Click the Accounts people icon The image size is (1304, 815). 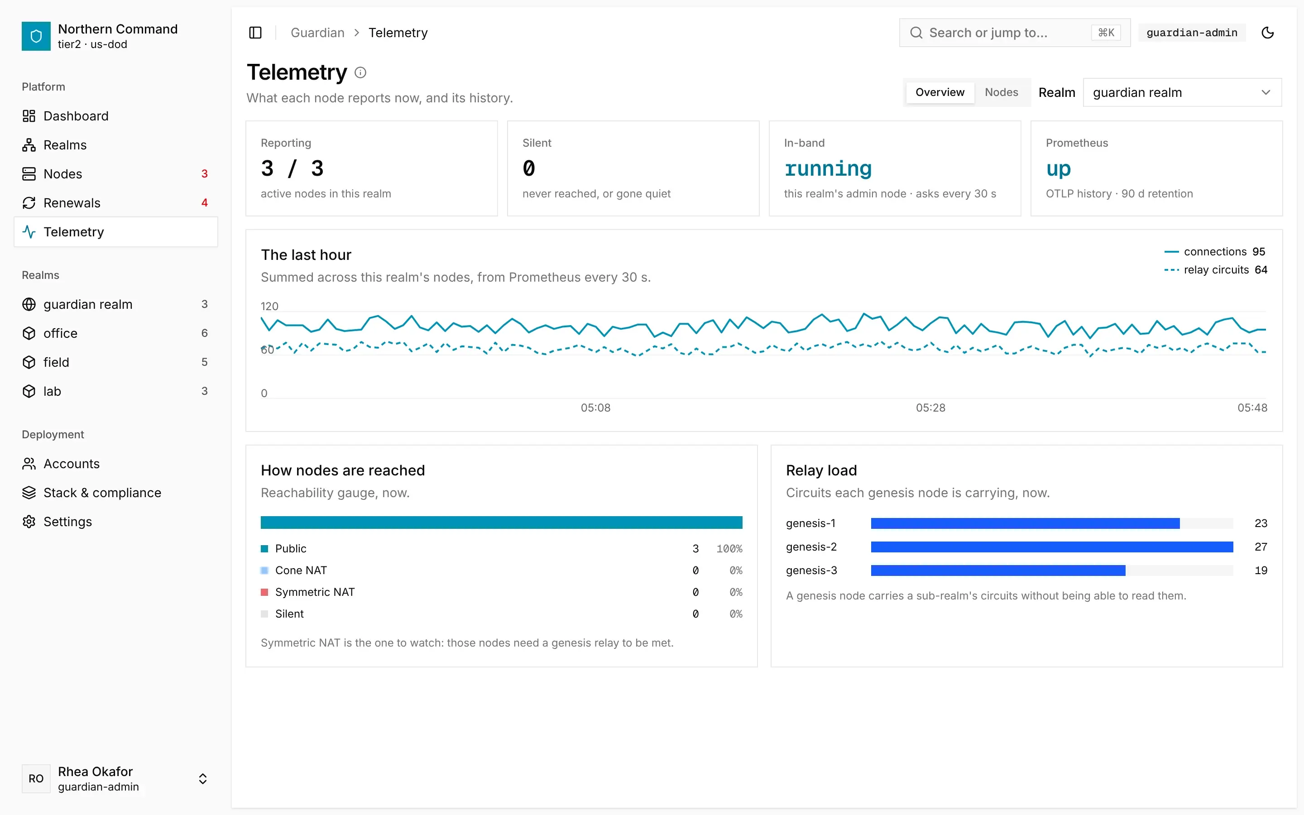point(29,464)
